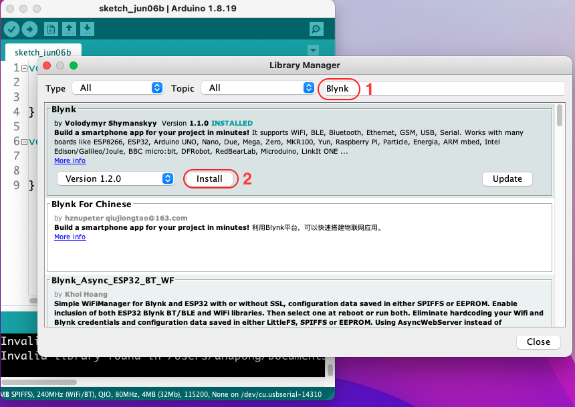The height and width of the screenshot is (407, 575).
Task: Click the Update button for Blynk
Action: tap(507, 178)
